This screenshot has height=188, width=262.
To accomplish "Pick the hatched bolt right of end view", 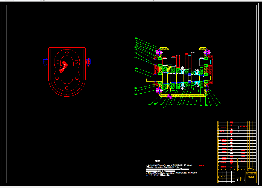I will (x=88, y=62).
